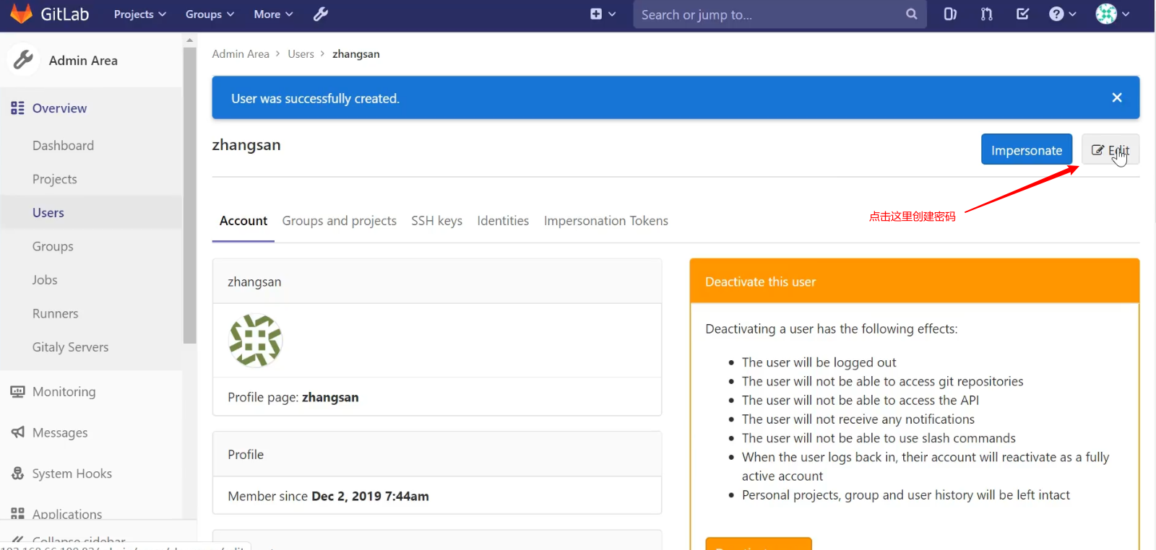Screen dimensions: 1156x550
Task: Open Projects in the admin sidebar
Action: tap(55, 179)
